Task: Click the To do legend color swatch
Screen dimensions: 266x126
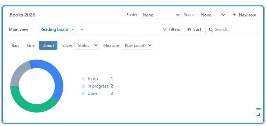Action: [83, 79]
